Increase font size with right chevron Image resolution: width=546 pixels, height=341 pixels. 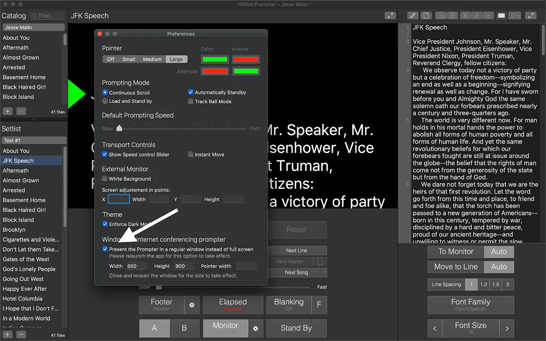point(507,329)
